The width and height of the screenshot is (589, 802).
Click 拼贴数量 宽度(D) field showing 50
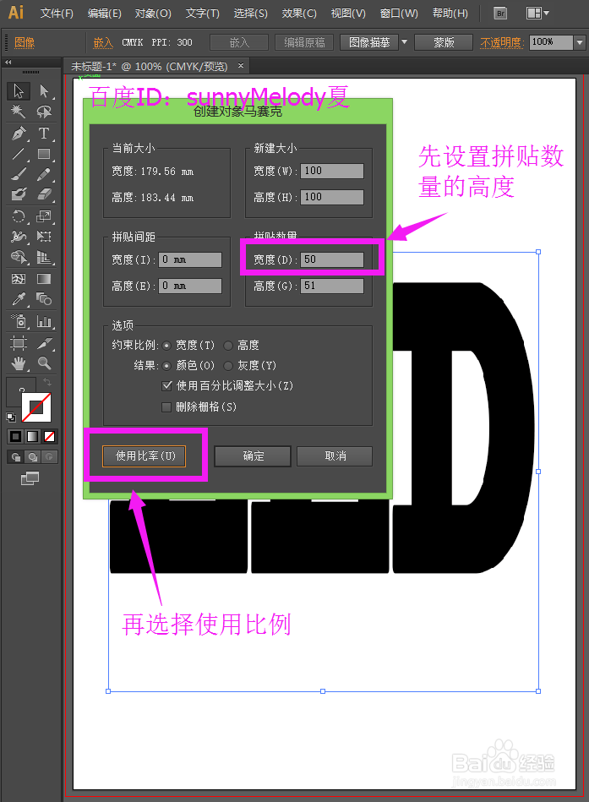click(x=332, y=259)
